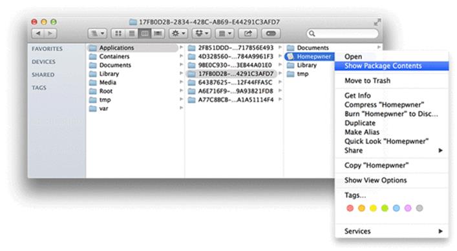This screenshot has height=251, width=457.
Task: Switch to list view
Action: click(x=132, y=34)
